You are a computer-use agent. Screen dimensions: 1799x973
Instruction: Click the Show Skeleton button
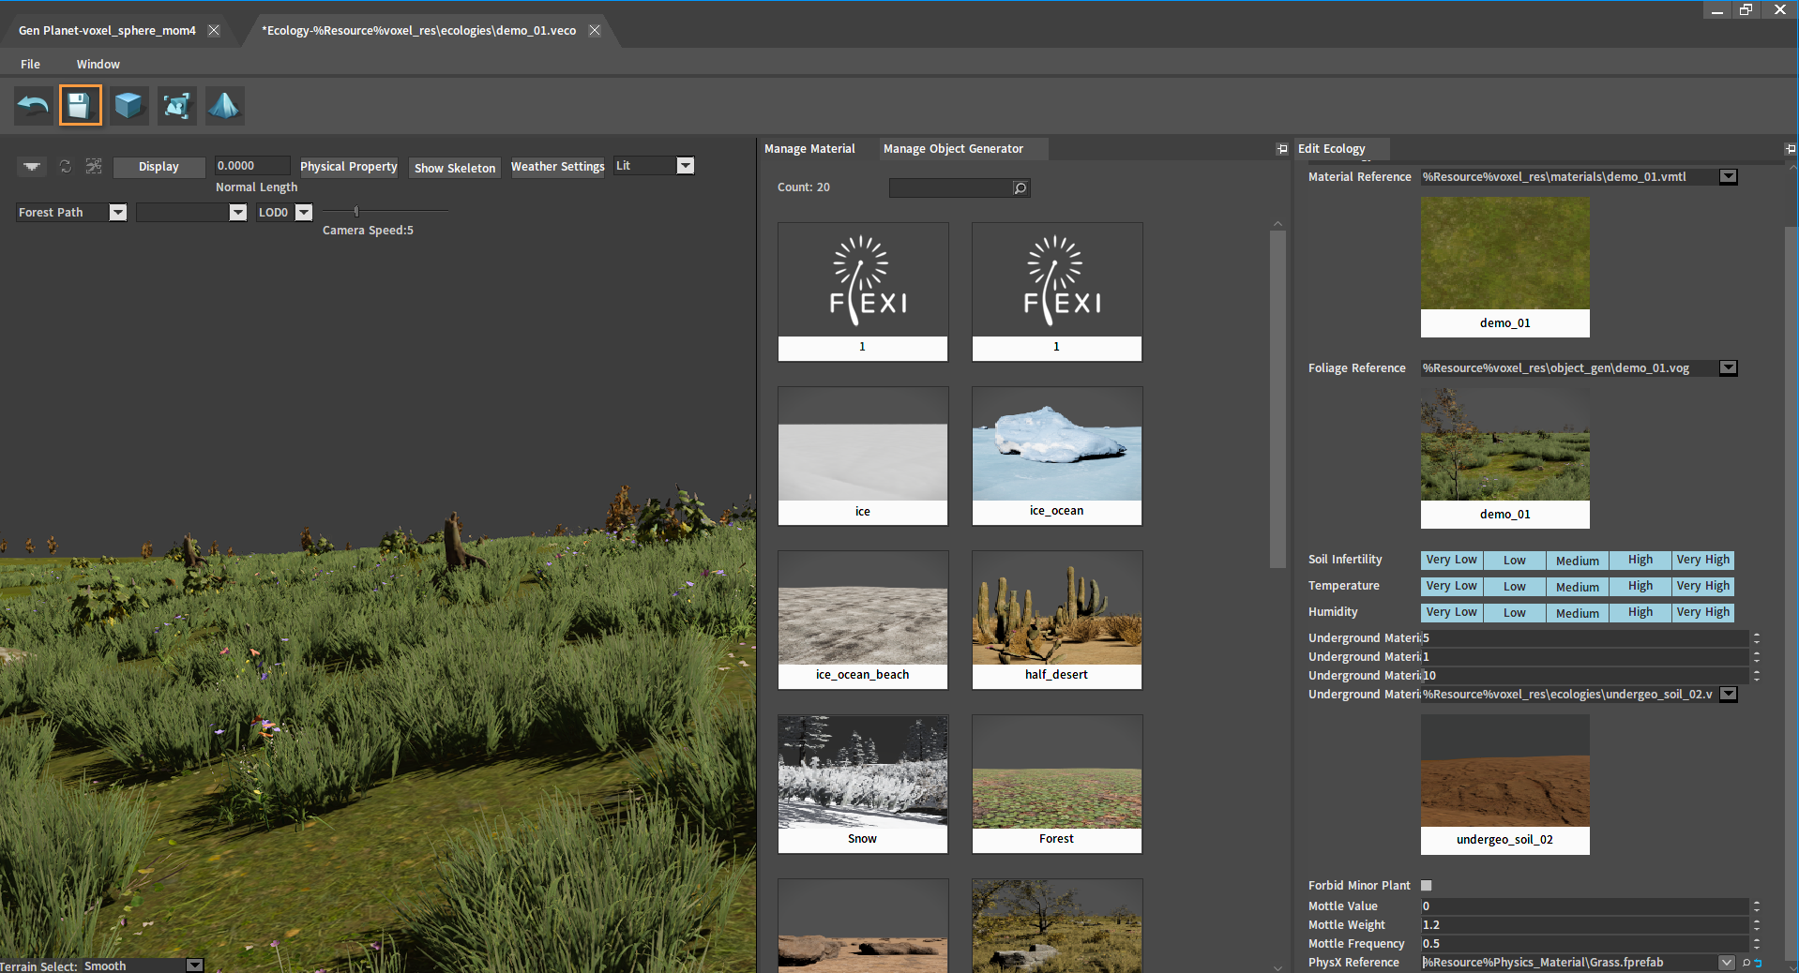(455, 168)
